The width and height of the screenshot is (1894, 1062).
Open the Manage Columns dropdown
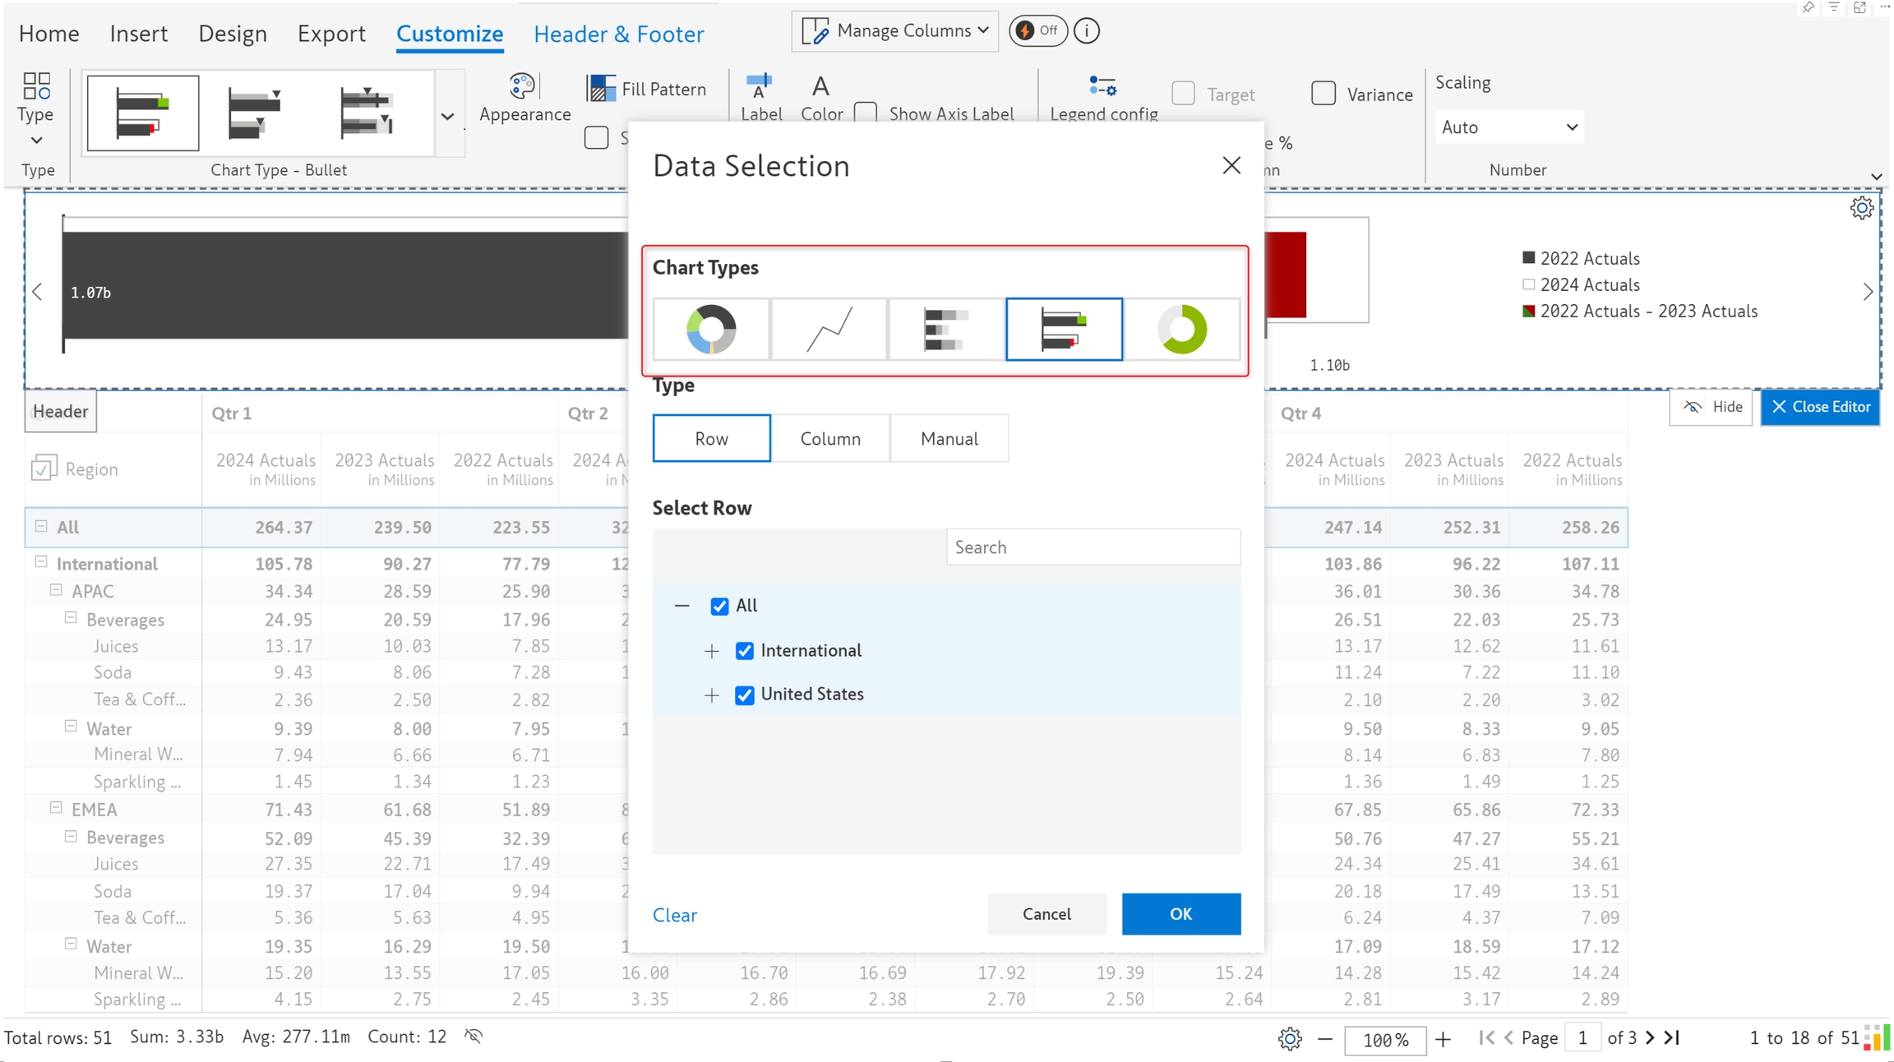point(894,31)
